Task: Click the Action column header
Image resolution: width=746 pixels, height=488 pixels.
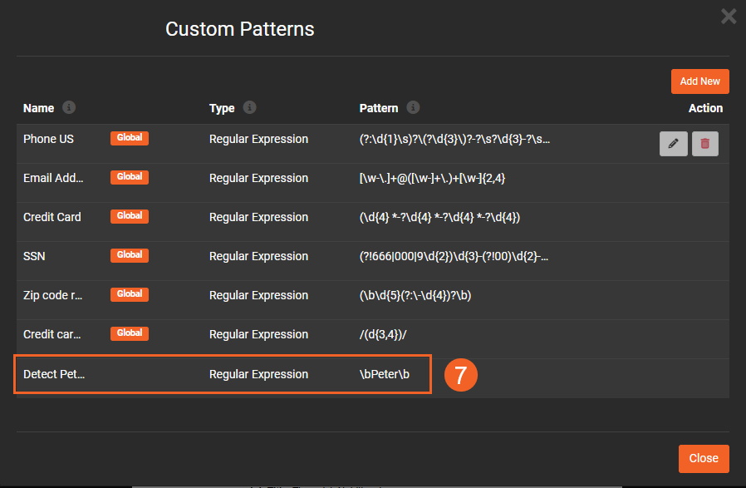Action: (705, 108)
